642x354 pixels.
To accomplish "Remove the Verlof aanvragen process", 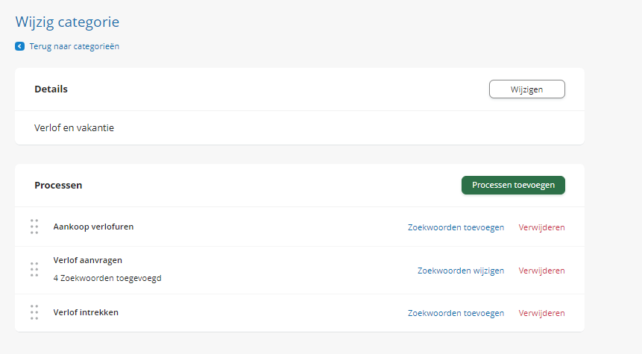I will click(541, 271).
